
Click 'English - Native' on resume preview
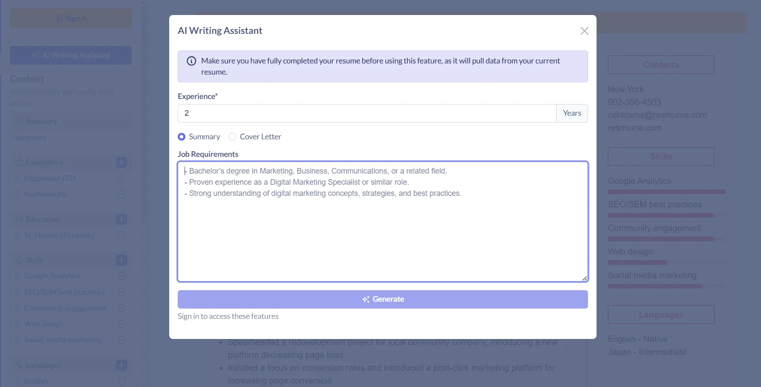tap(638, 339)
